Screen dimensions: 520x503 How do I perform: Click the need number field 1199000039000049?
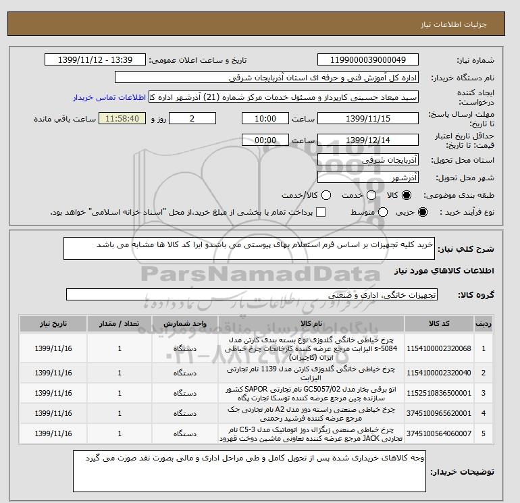368,59
